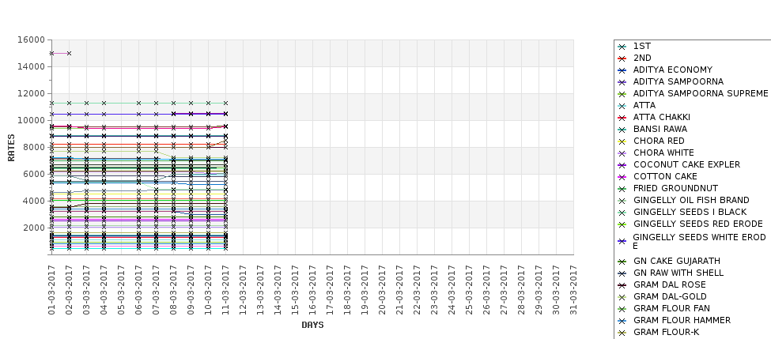Click the CHORA RED legend marker

point(622,141)
